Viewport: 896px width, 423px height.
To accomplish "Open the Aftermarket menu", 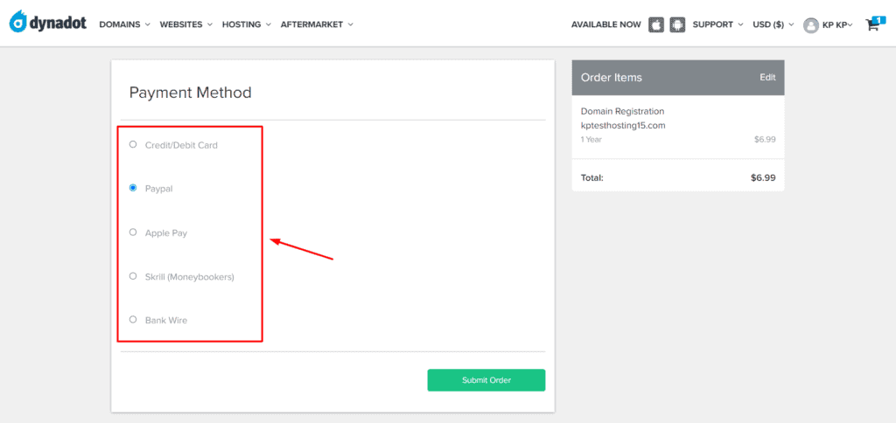I will [317, 24].
